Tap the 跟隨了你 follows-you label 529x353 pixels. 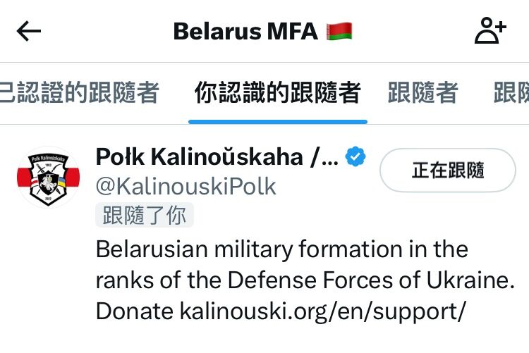pos(145,215)
